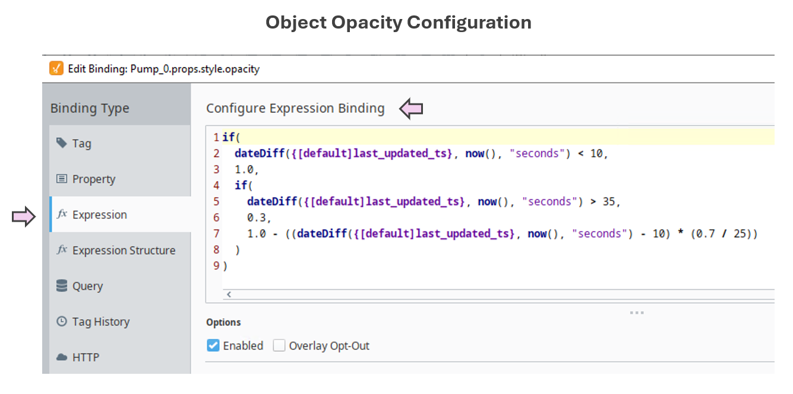Click the '> 35' comparison on line 5
793x394 pixels.
tap(602, 201)
